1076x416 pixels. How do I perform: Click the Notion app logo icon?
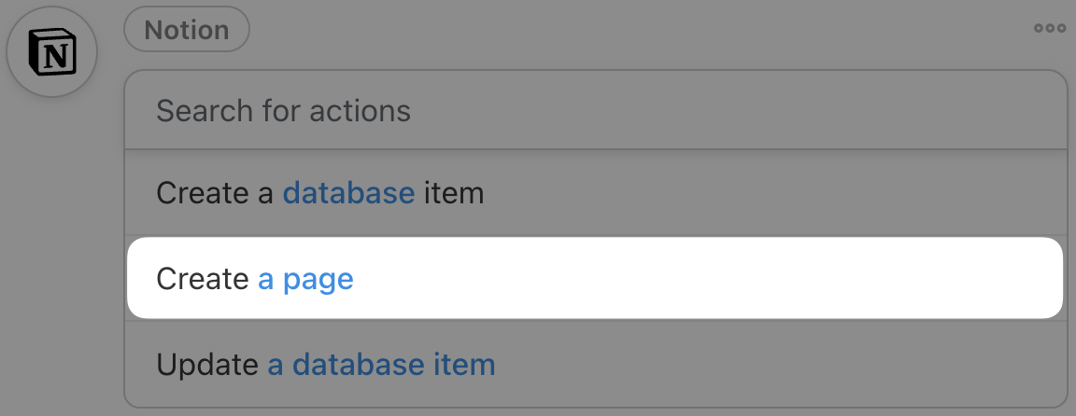click(52, 52)
